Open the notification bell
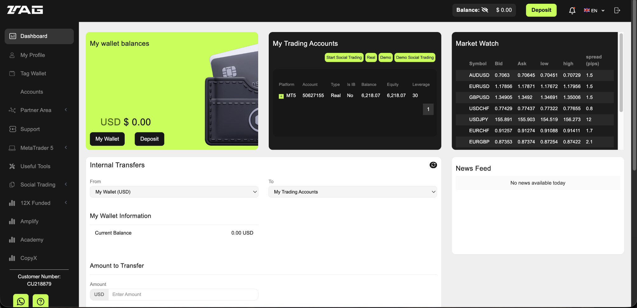Image resolution: width=637 pixels, height=308 pixels. click(x=572, y=10)
